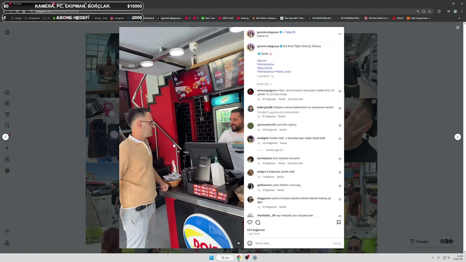The image size is (466, 262).
Task: Like erayy.e's comment
Action: pos(340,172)
